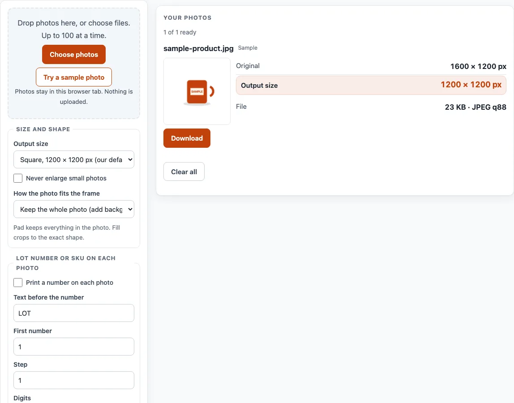Select the SIZE AND SHAPE section heading
The image size is (514, 403).
click(x=43, y=129)
